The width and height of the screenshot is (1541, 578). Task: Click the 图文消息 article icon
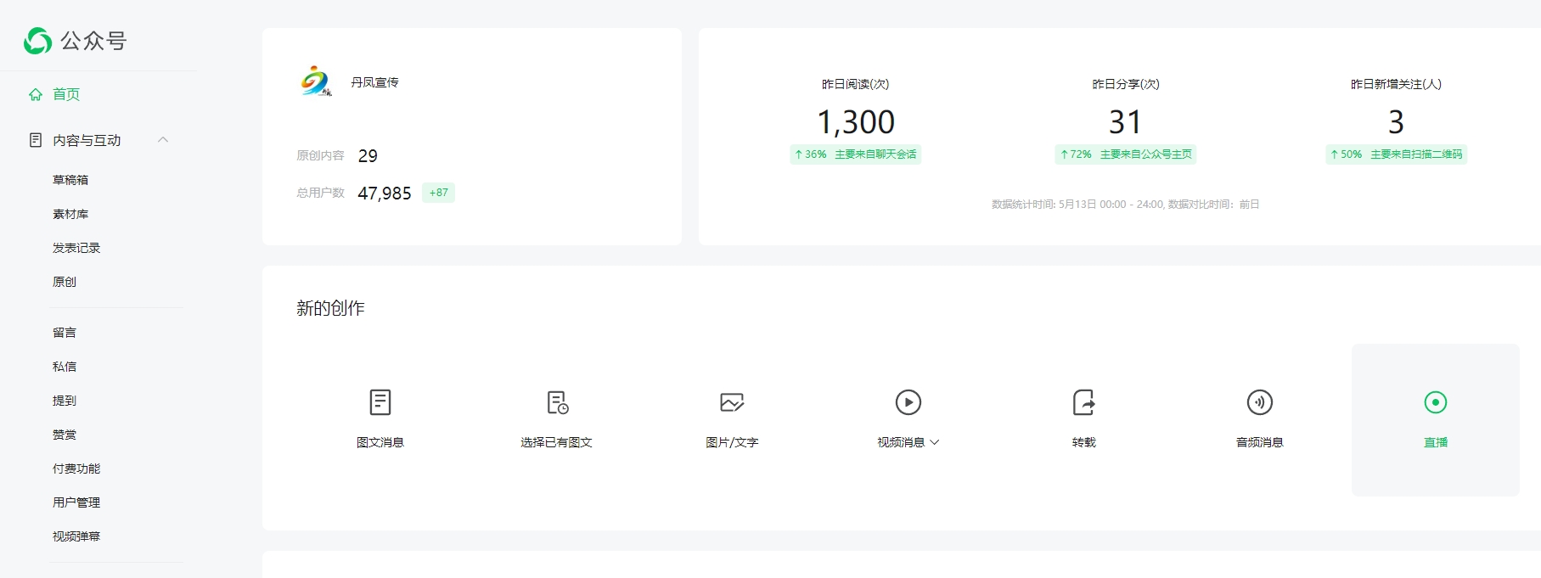(380, 402)
